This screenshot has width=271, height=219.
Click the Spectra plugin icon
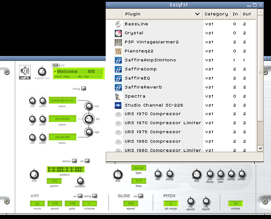click(x=118, y=97)
